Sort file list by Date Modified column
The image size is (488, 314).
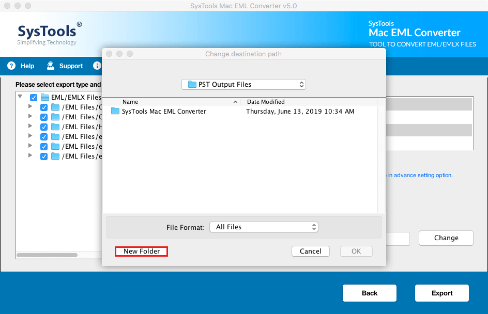click(266, 102)
